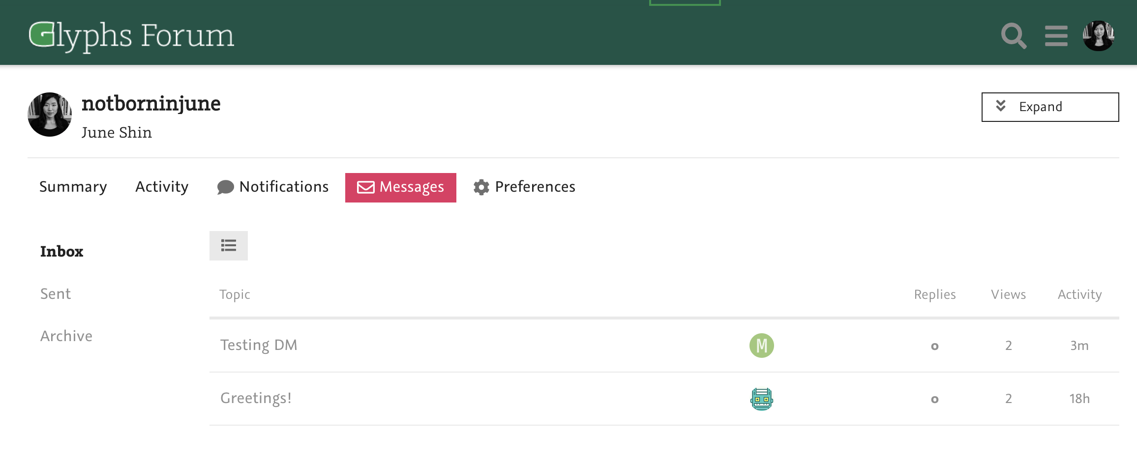Select the Inbox folder
The image size is (1137, 463).
point(61,252)
